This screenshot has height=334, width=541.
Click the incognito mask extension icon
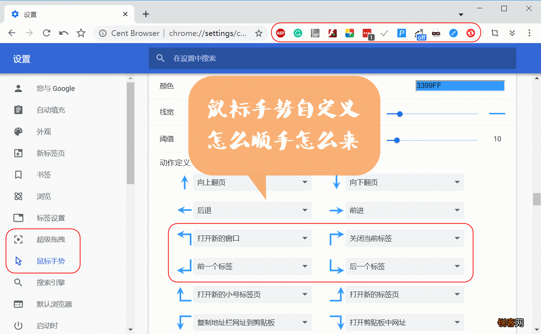pos(436,33)
